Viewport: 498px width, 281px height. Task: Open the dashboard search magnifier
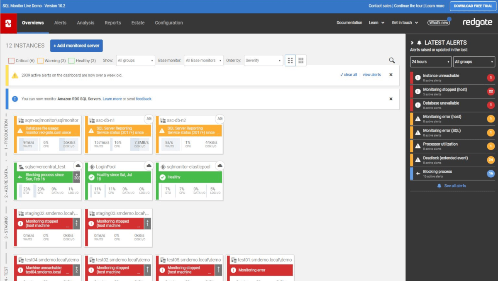point(392,61)
